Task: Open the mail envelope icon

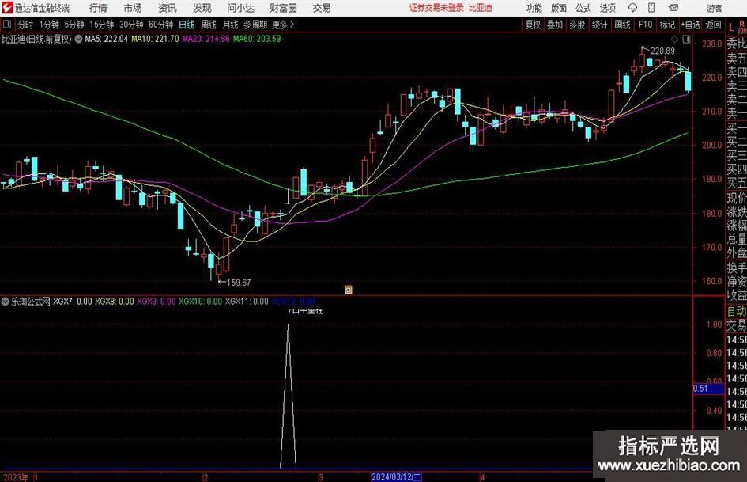Action: click(x=673, y=8)
